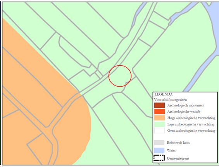Click the dashed Gemeentegrens legend symbol

[x=159, y=158]
